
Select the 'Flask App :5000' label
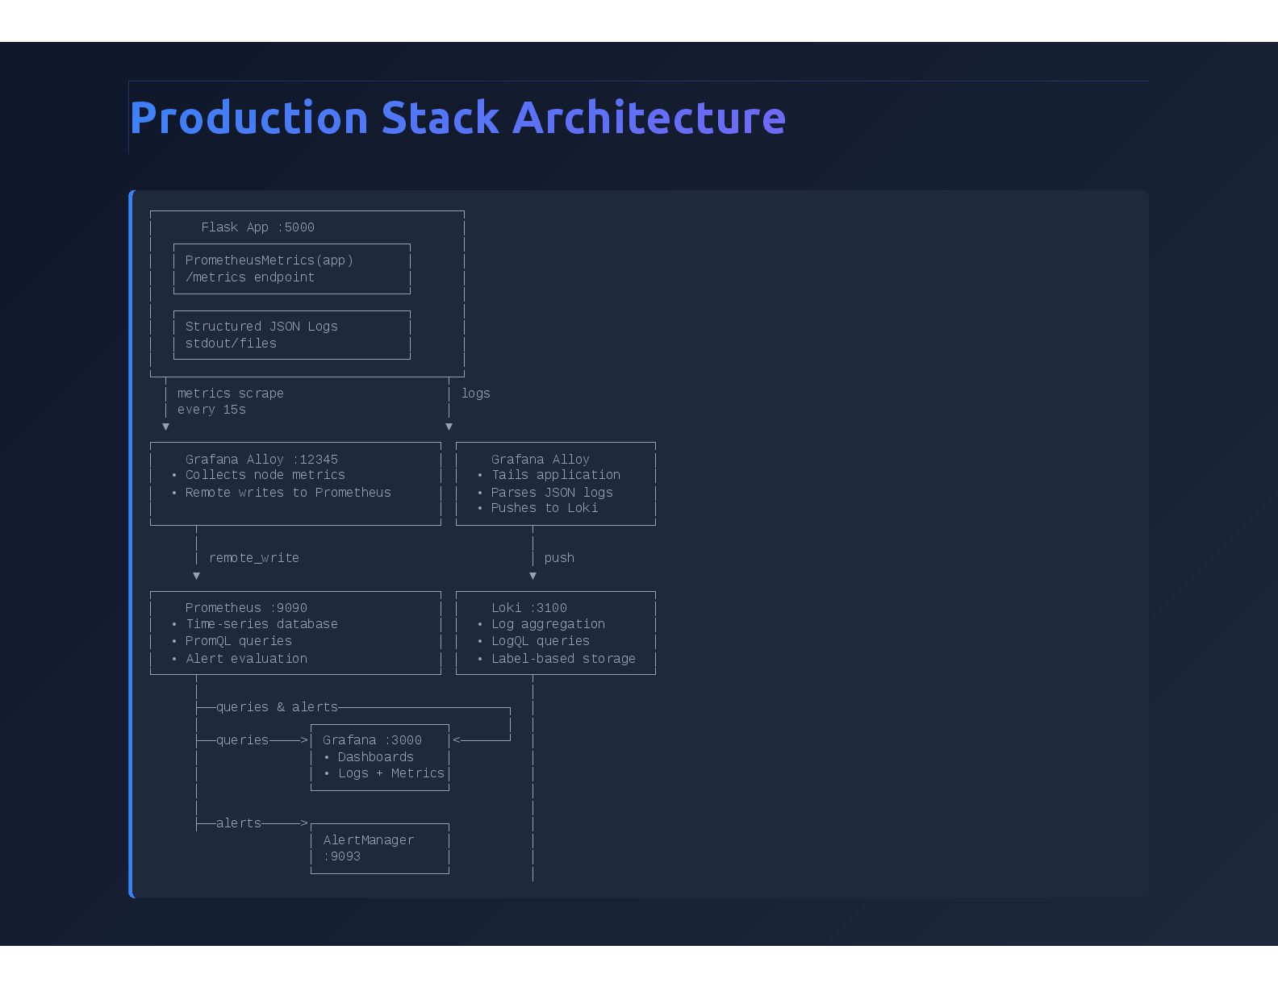point(257,227)
